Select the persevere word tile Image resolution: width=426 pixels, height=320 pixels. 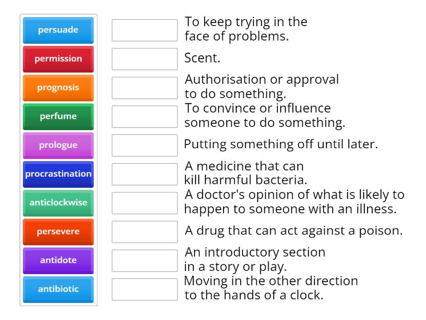[58, 231]
